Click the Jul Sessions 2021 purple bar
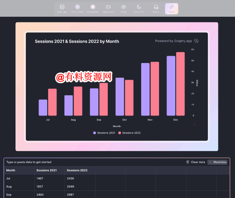This screenshot has width=235, height=198. [x=43, y=108]
